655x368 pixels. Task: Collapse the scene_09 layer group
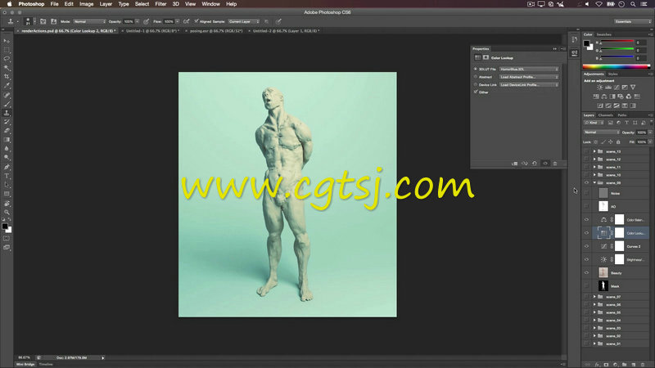tap(594, 182)
